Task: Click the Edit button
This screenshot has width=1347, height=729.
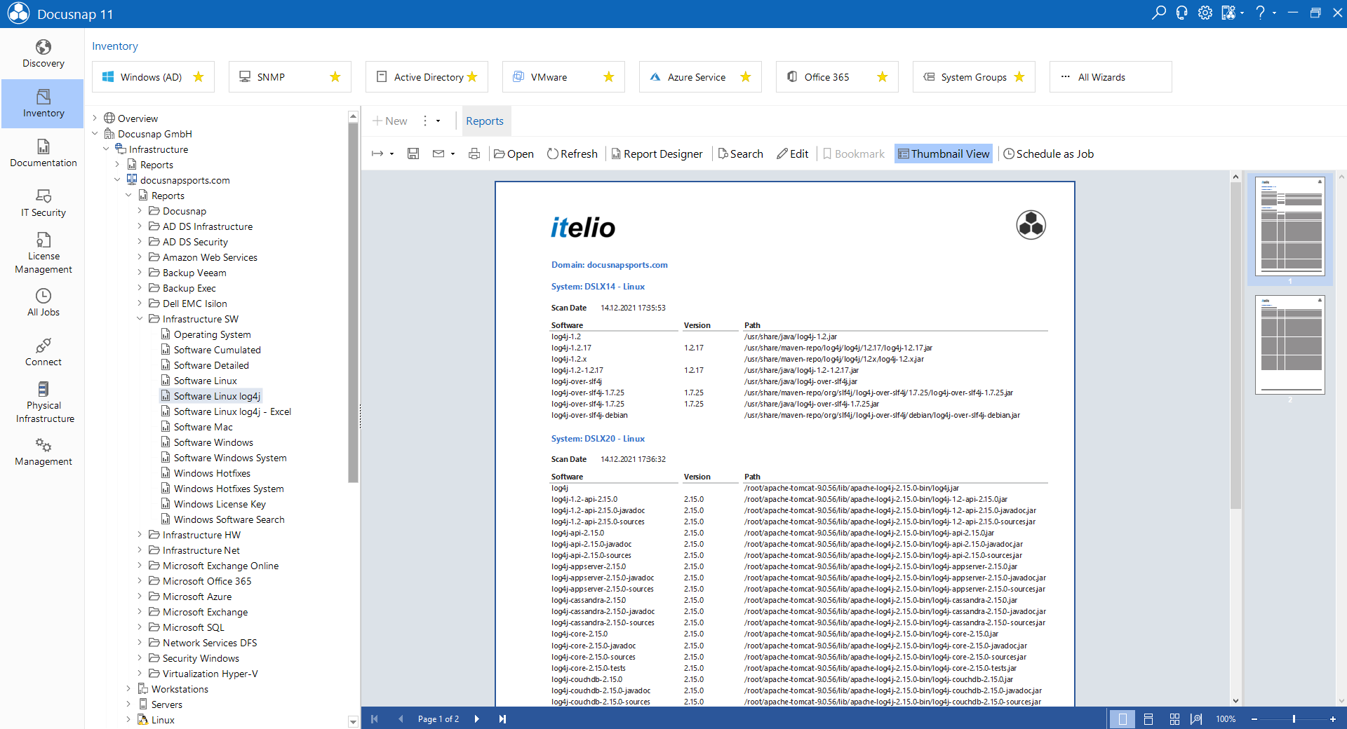Action: (x=793, y=154)
